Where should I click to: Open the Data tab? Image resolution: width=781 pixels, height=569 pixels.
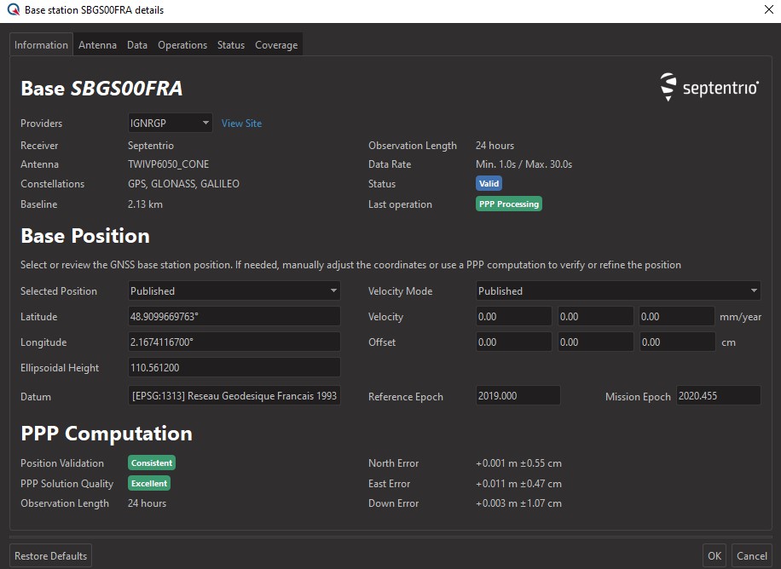[x=137, y=45]
